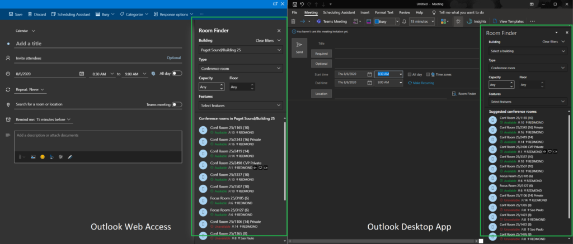573x244 pixels.
Task: Click the Make Recurring link
Action: 421,83
